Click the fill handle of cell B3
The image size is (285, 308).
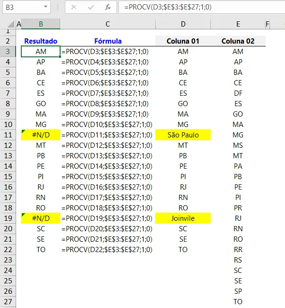point(60,56)
